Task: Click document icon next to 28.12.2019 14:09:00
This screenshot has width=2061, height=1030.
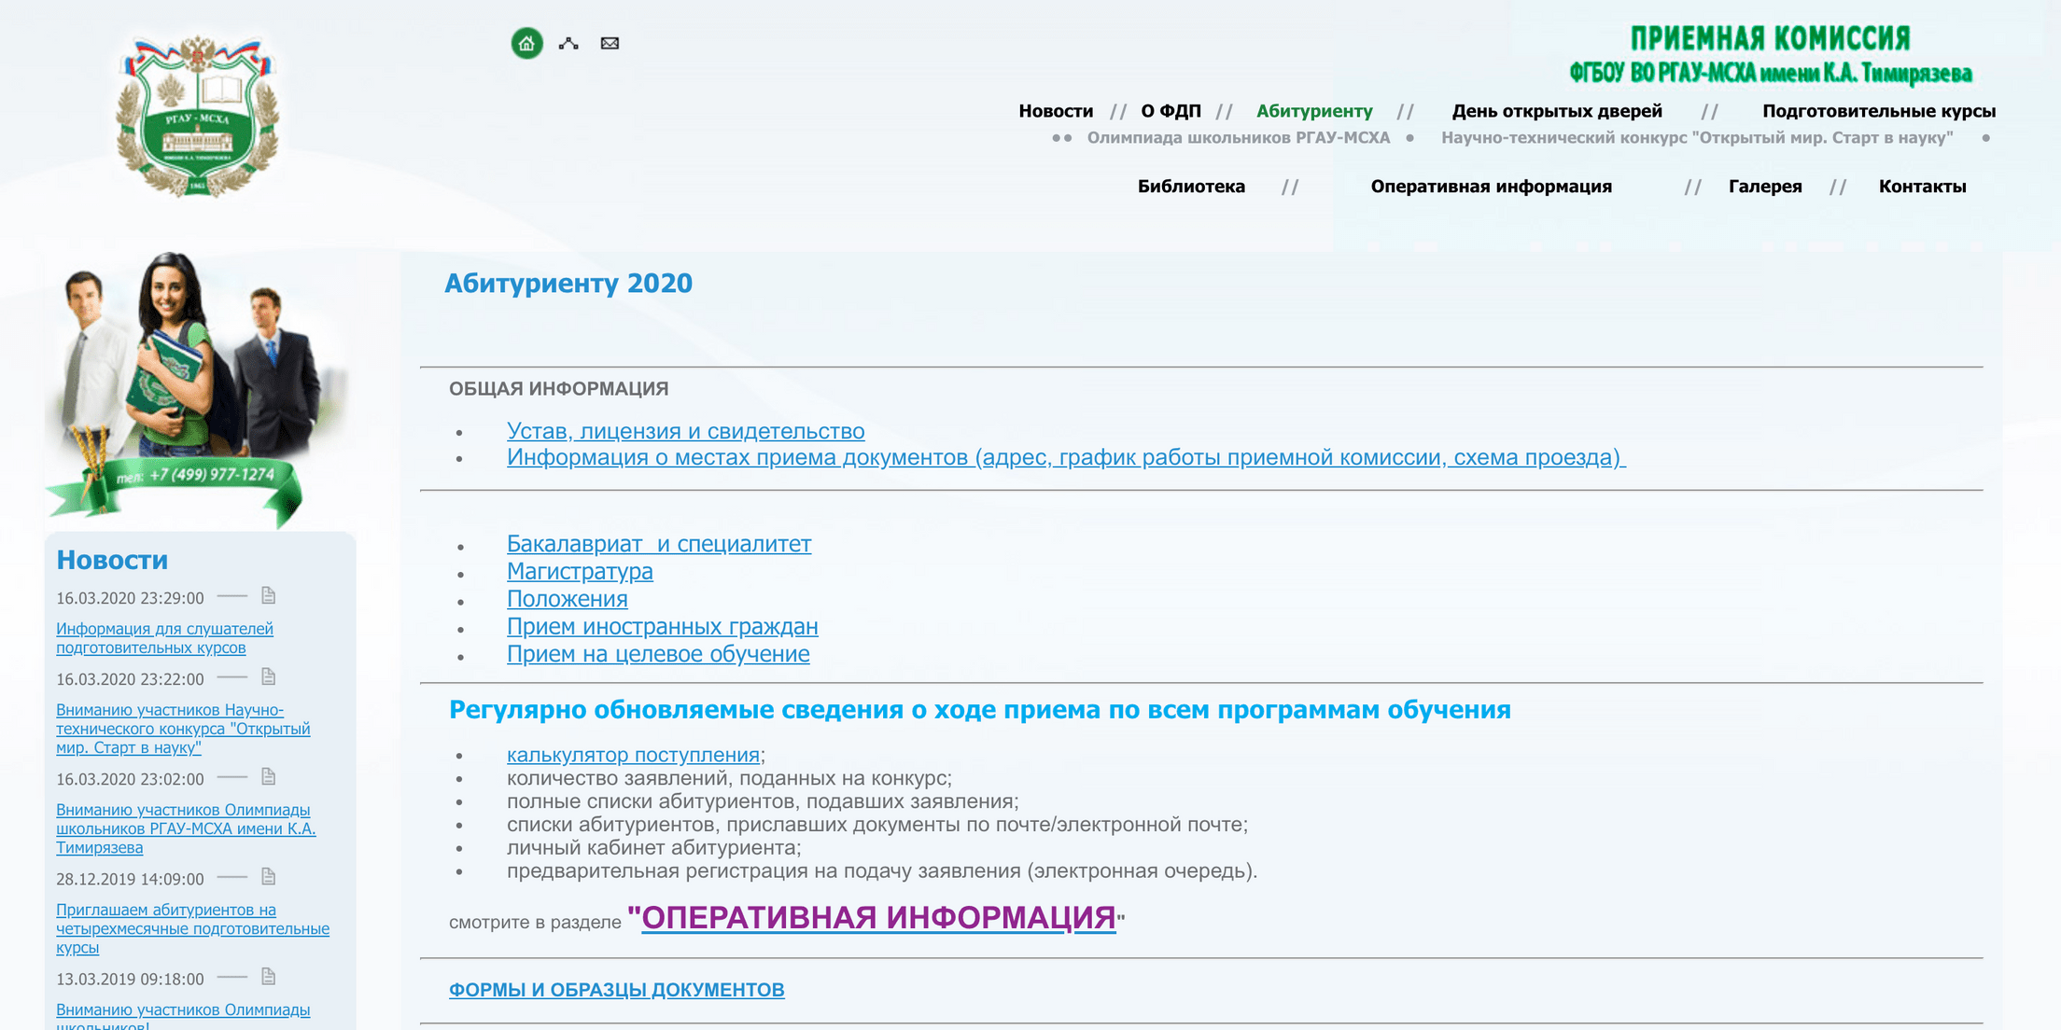Action: (269, 876)
